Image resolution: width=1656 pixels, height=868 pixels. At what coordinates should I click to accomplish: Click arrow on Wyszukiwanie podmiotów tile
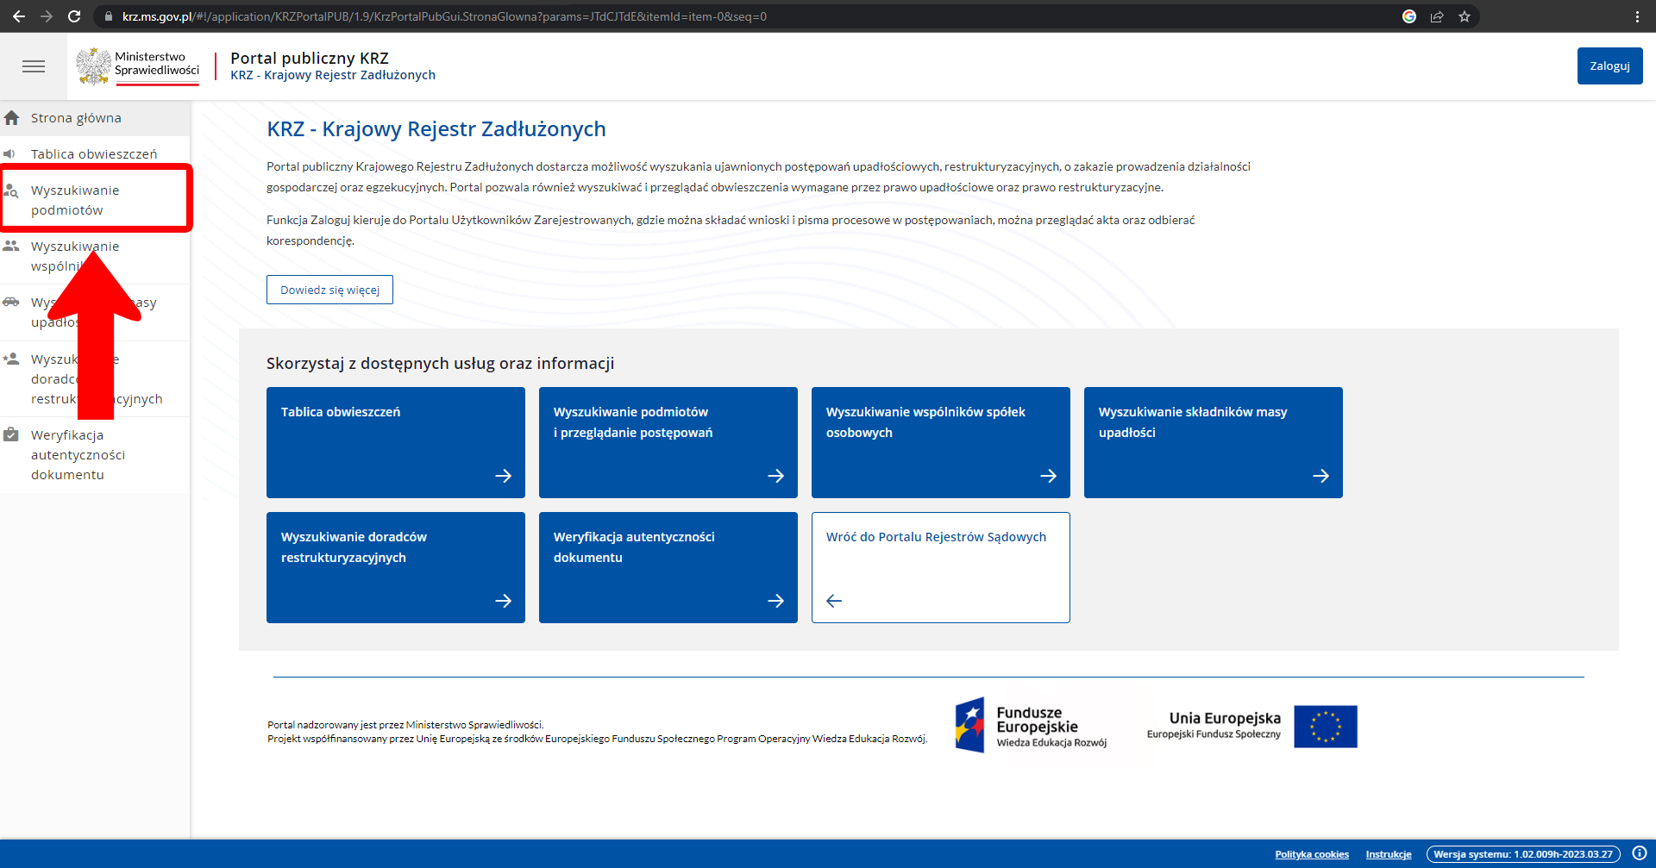776,476
